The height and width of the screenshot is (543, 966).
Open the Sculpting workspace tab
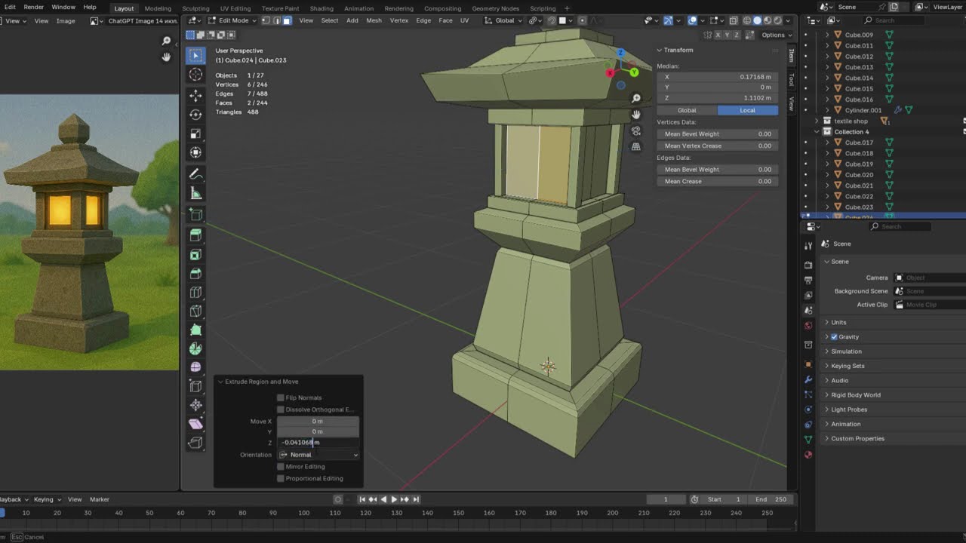click(195, 8)
